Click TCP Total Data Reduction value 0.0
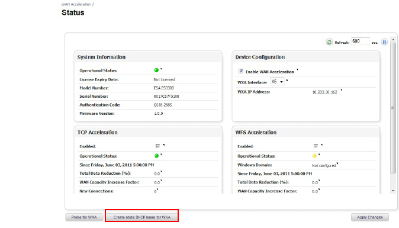The width and height of the screenshot is (399, 228). 157,174
